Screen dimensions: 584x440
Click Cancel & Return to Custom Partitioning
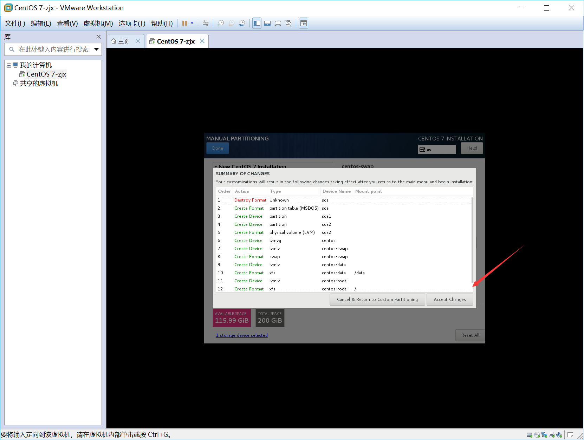click(x=377, y=300)
